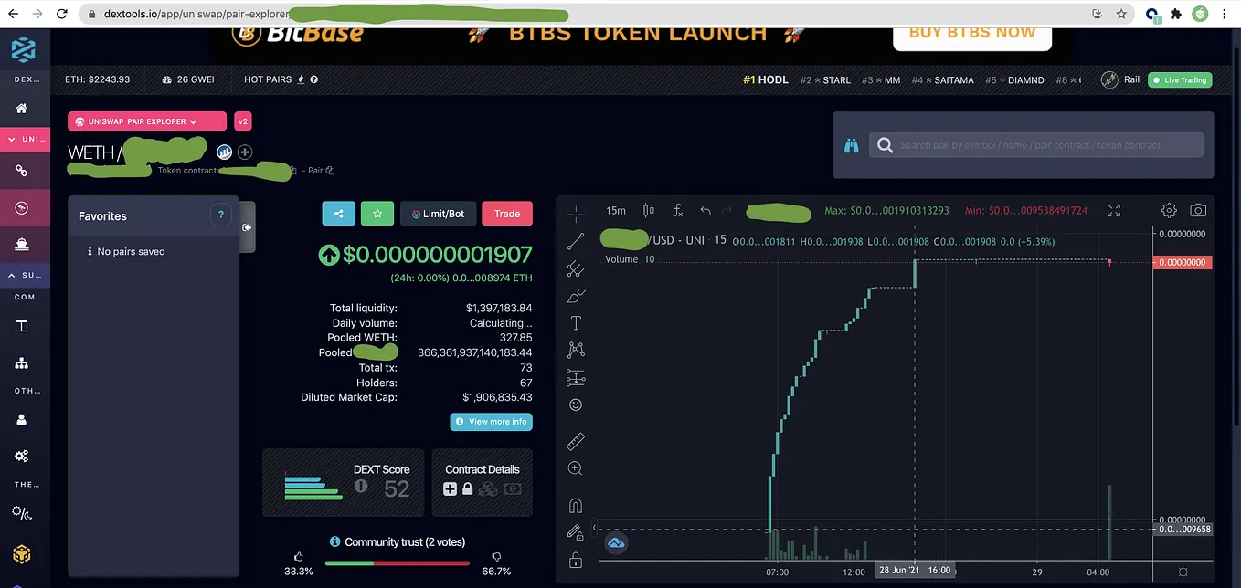The image size is (1241, 588).
Task: Select the chart text annotation tool
Action: click(x=576, y=323)
